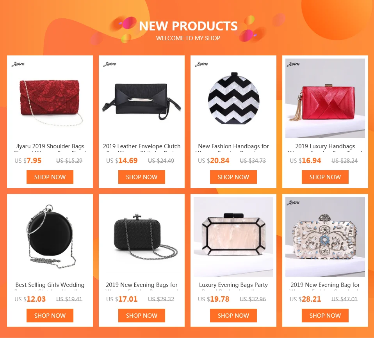Click Shop Now for the $16.94 luxury handbag
The image size is (374, 338).
point(325,177)
